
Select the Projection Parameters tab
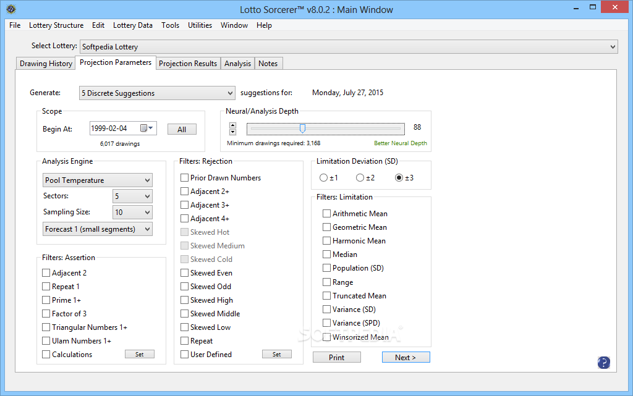(116, 62)
